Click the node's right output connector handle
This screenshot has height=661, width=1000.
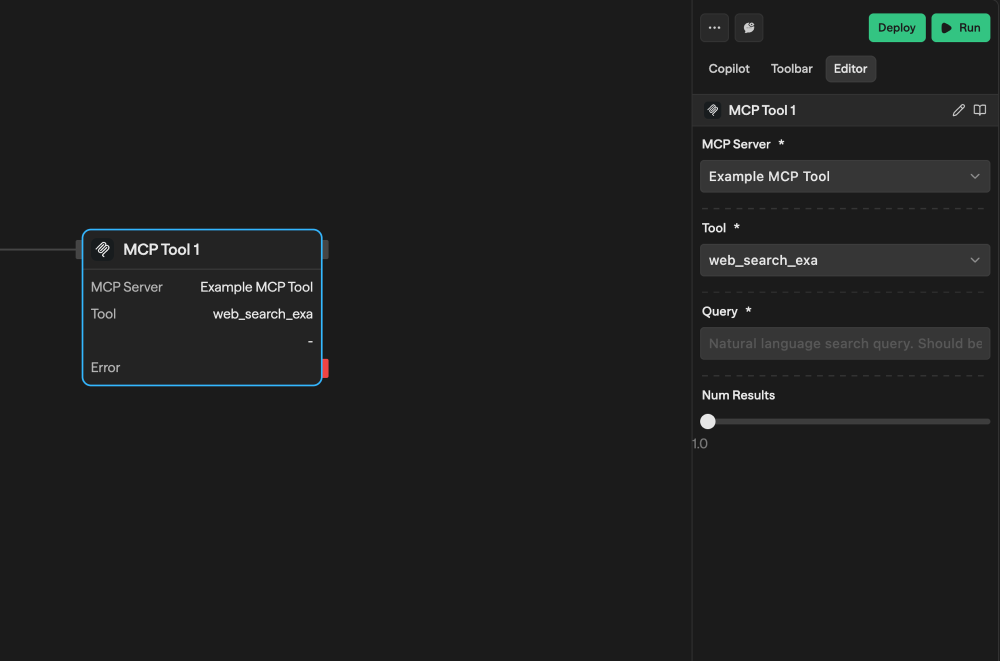pos(325,249)
